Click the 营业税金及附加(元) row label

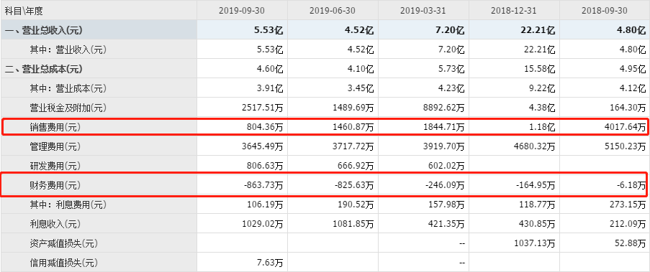click(x=68, y=108)
